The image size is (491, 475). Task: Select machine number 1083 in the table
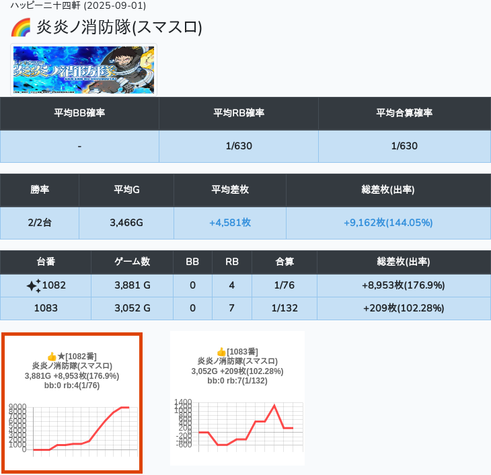46,308
